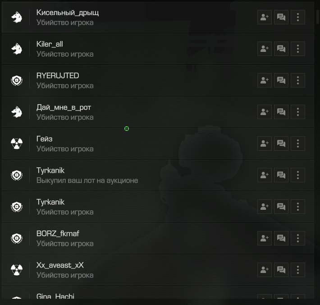Open chat with Гейз

point(281,143)
